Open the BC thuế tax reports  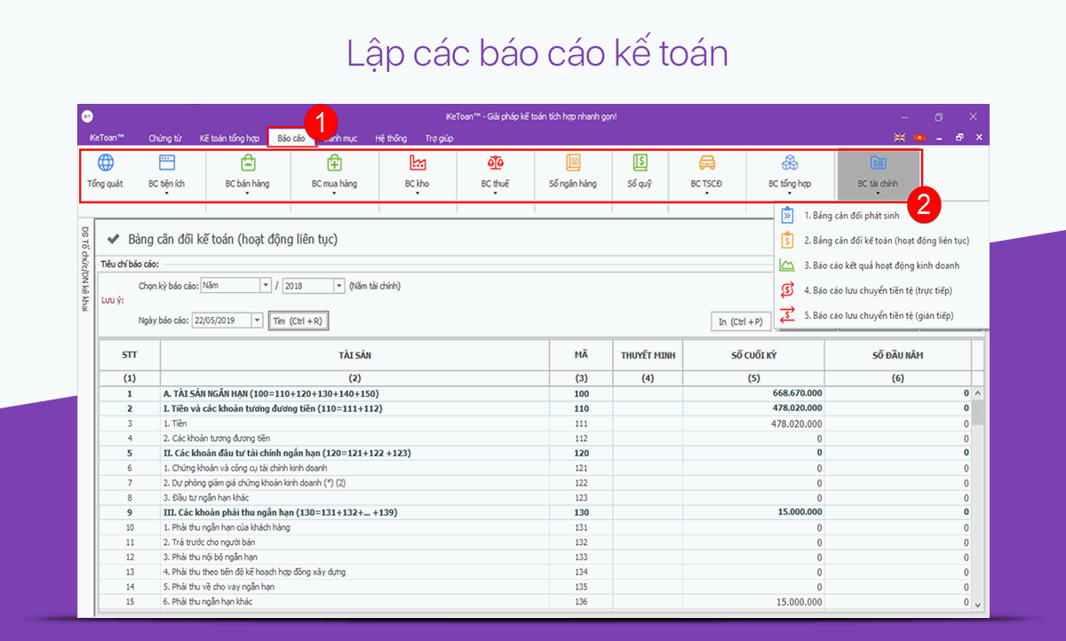click(495, 173)
